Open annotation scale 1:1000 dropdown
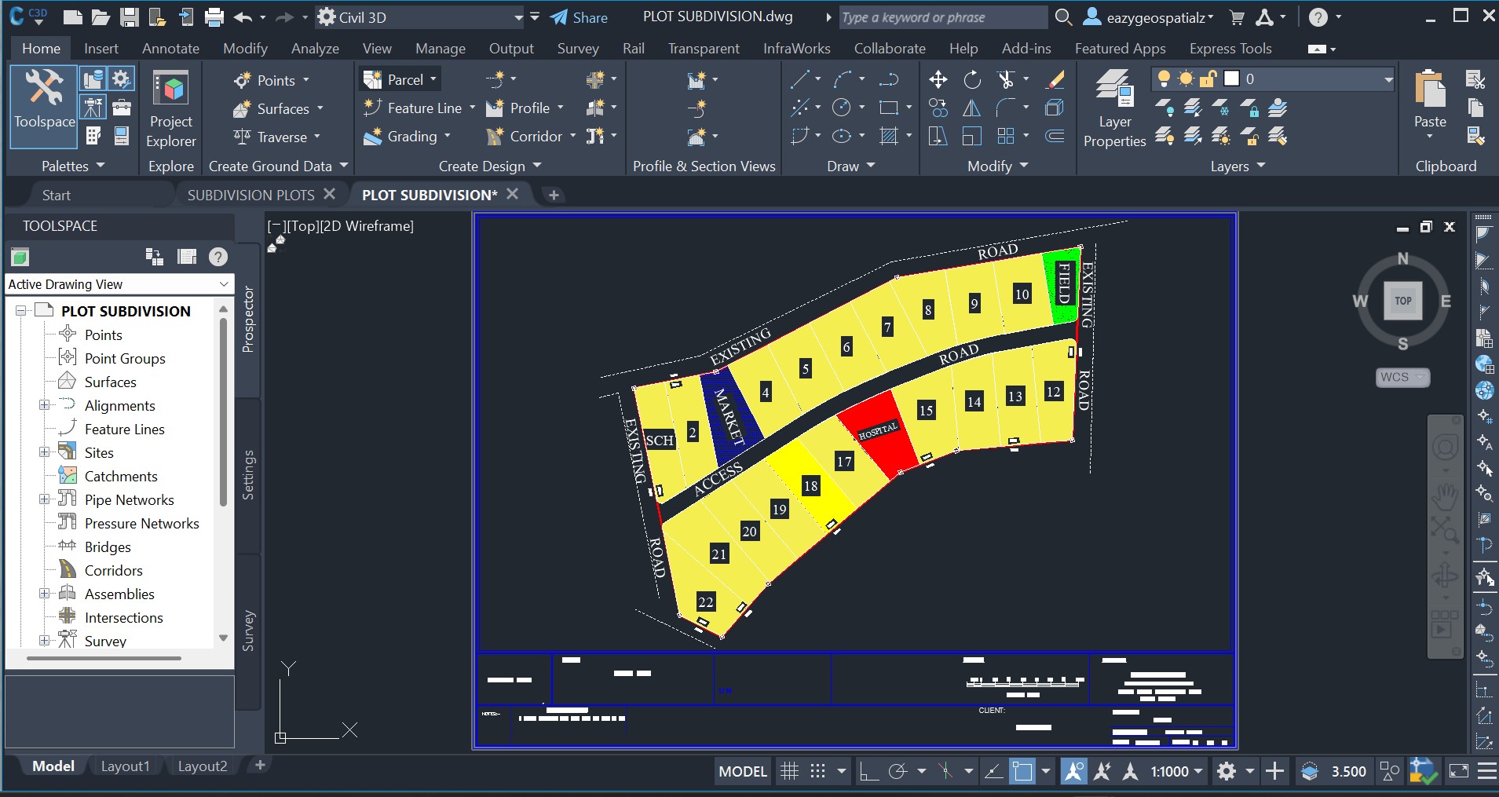 (1176, 772)
